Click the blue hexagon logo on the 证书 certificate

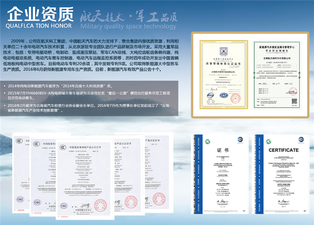240,139
